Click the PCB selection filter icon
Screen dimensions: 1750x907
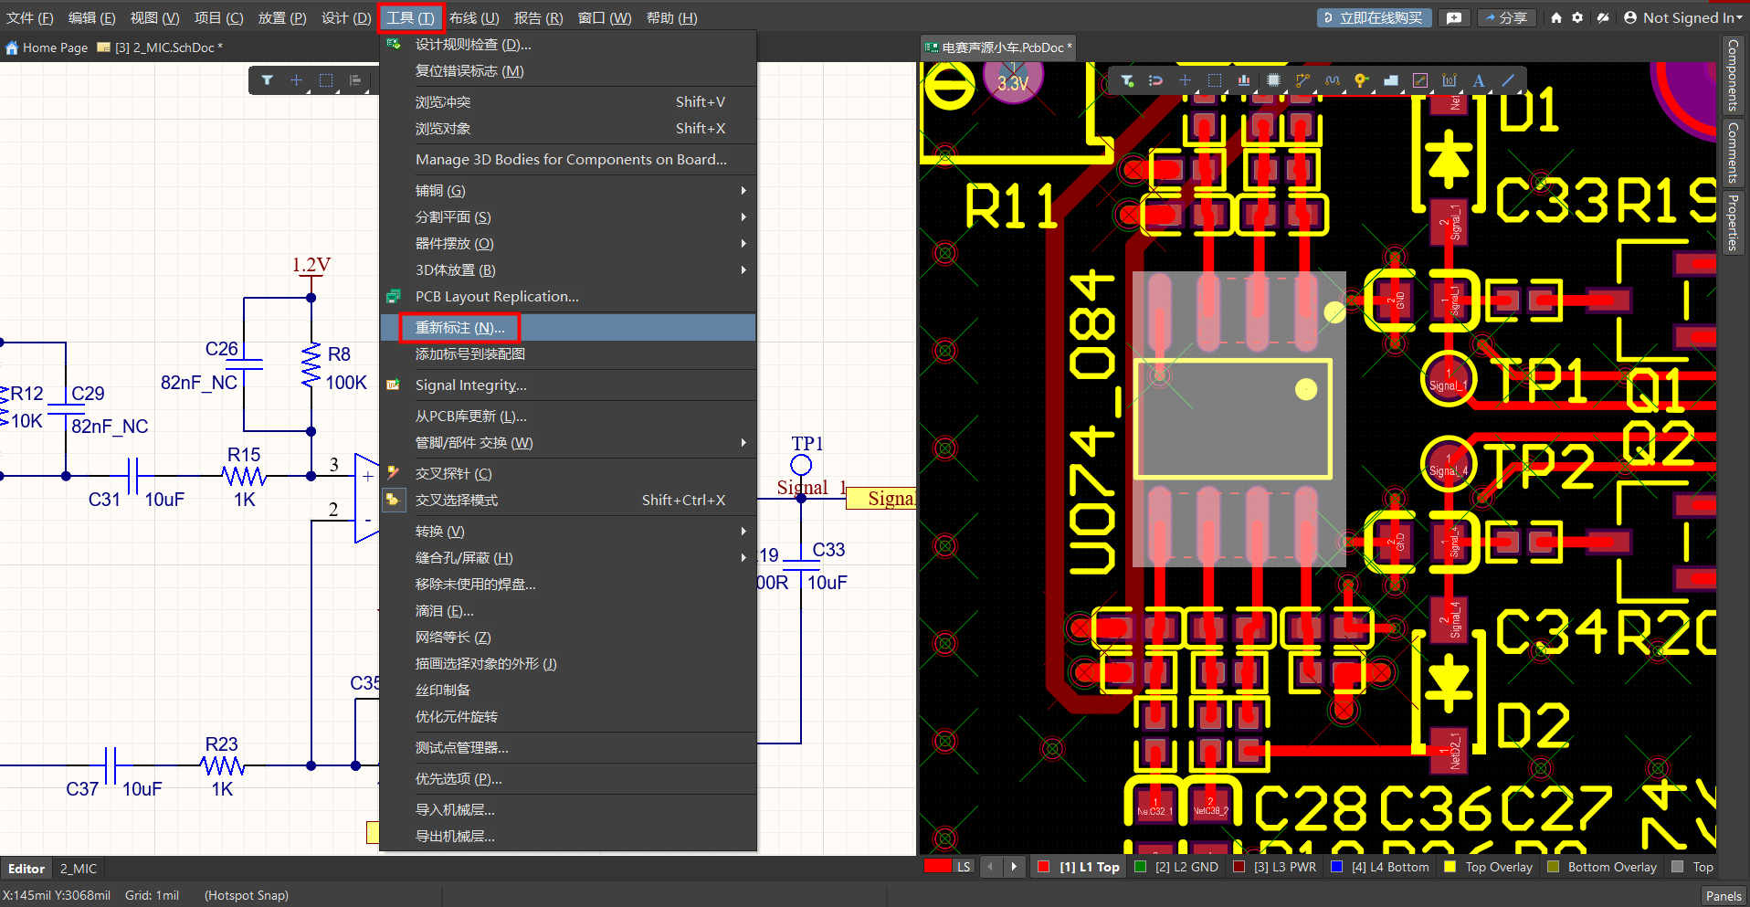(1127, 80)
